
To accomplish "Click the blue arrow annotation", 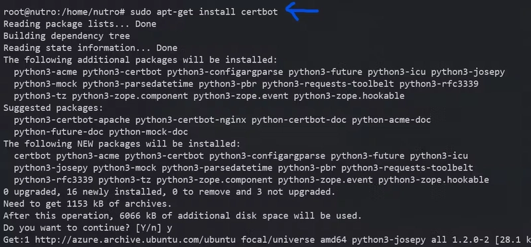I will [x=302, y=11].
